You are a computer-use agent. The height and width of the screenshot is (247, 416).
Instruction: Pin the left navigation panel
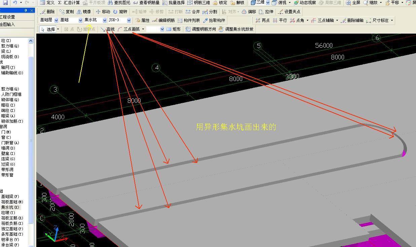click(26, 10)
